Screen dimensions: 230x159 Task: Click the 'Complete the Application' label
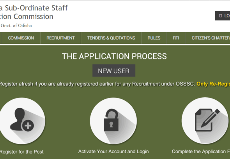coord(201,151)
